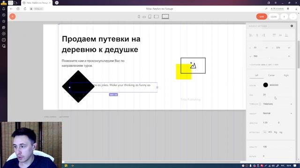This screenshot has height=168, width=300.
Task: Click the Close button in the editor
Action: tap(274, 17)
